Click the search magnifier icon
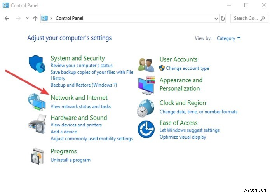The image size is (272, 194). [263, 18]
